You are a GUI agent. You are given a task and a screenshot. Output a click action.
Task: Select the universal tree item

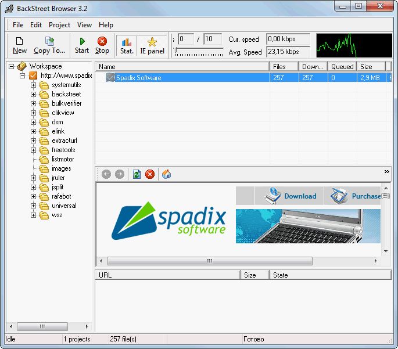[x=64, y=206]
